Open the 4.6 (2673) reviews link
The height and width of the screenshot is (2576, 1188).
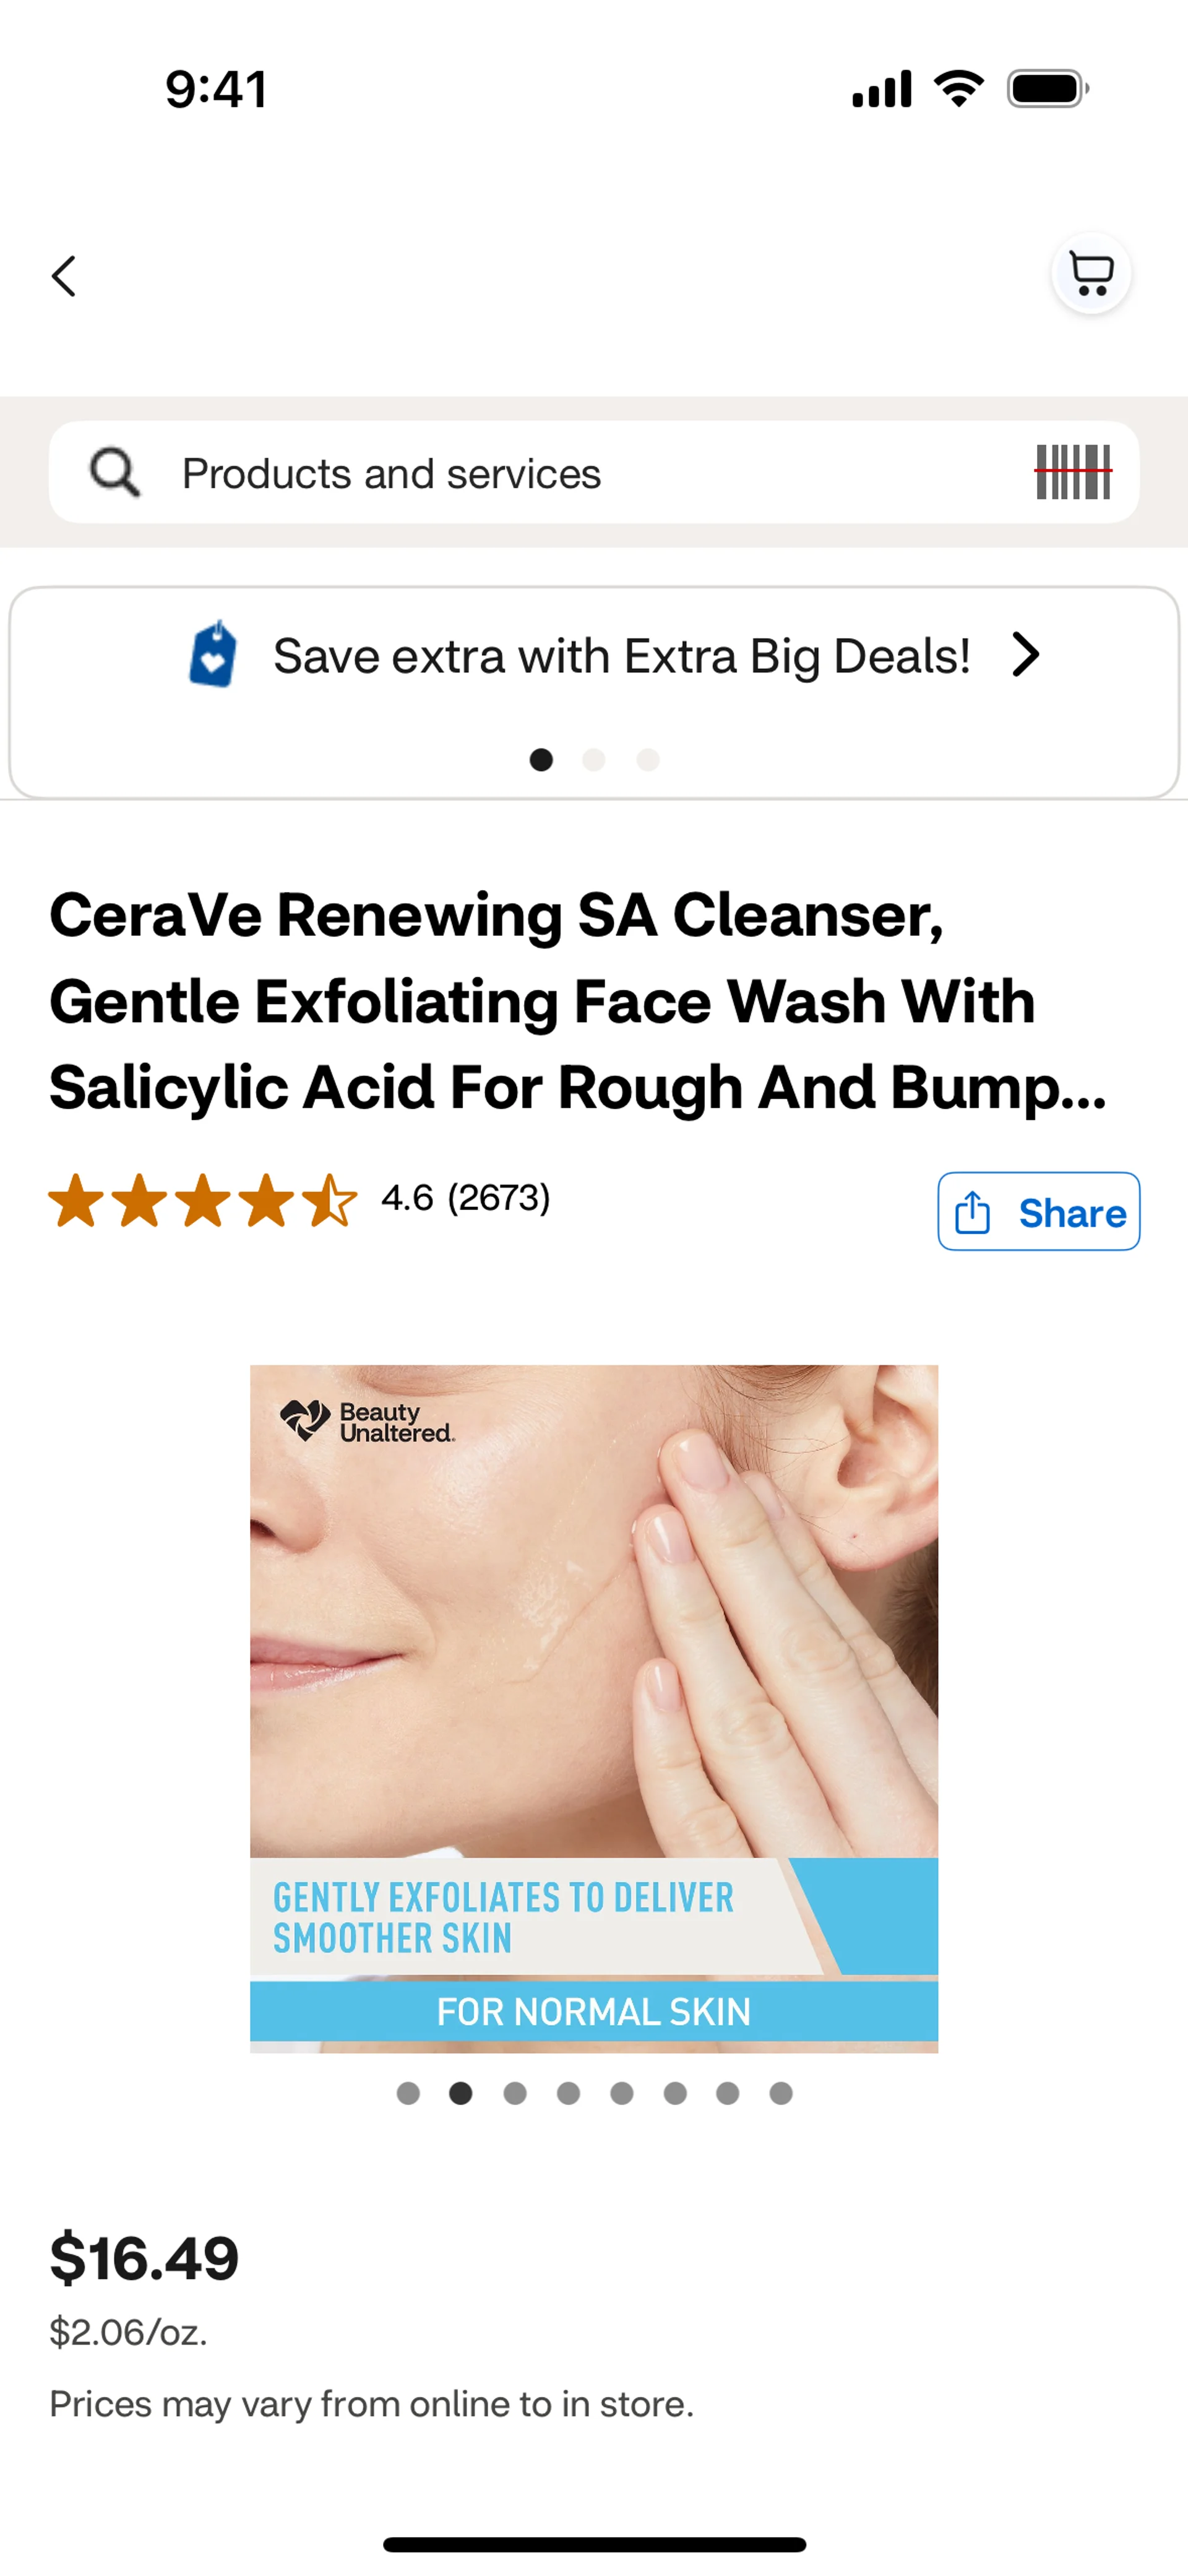pos(466,1197)
